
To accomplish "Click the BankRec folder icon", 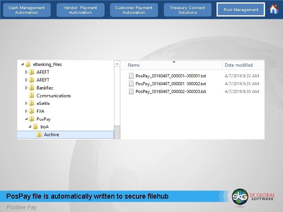I will [x=31, y=88].
